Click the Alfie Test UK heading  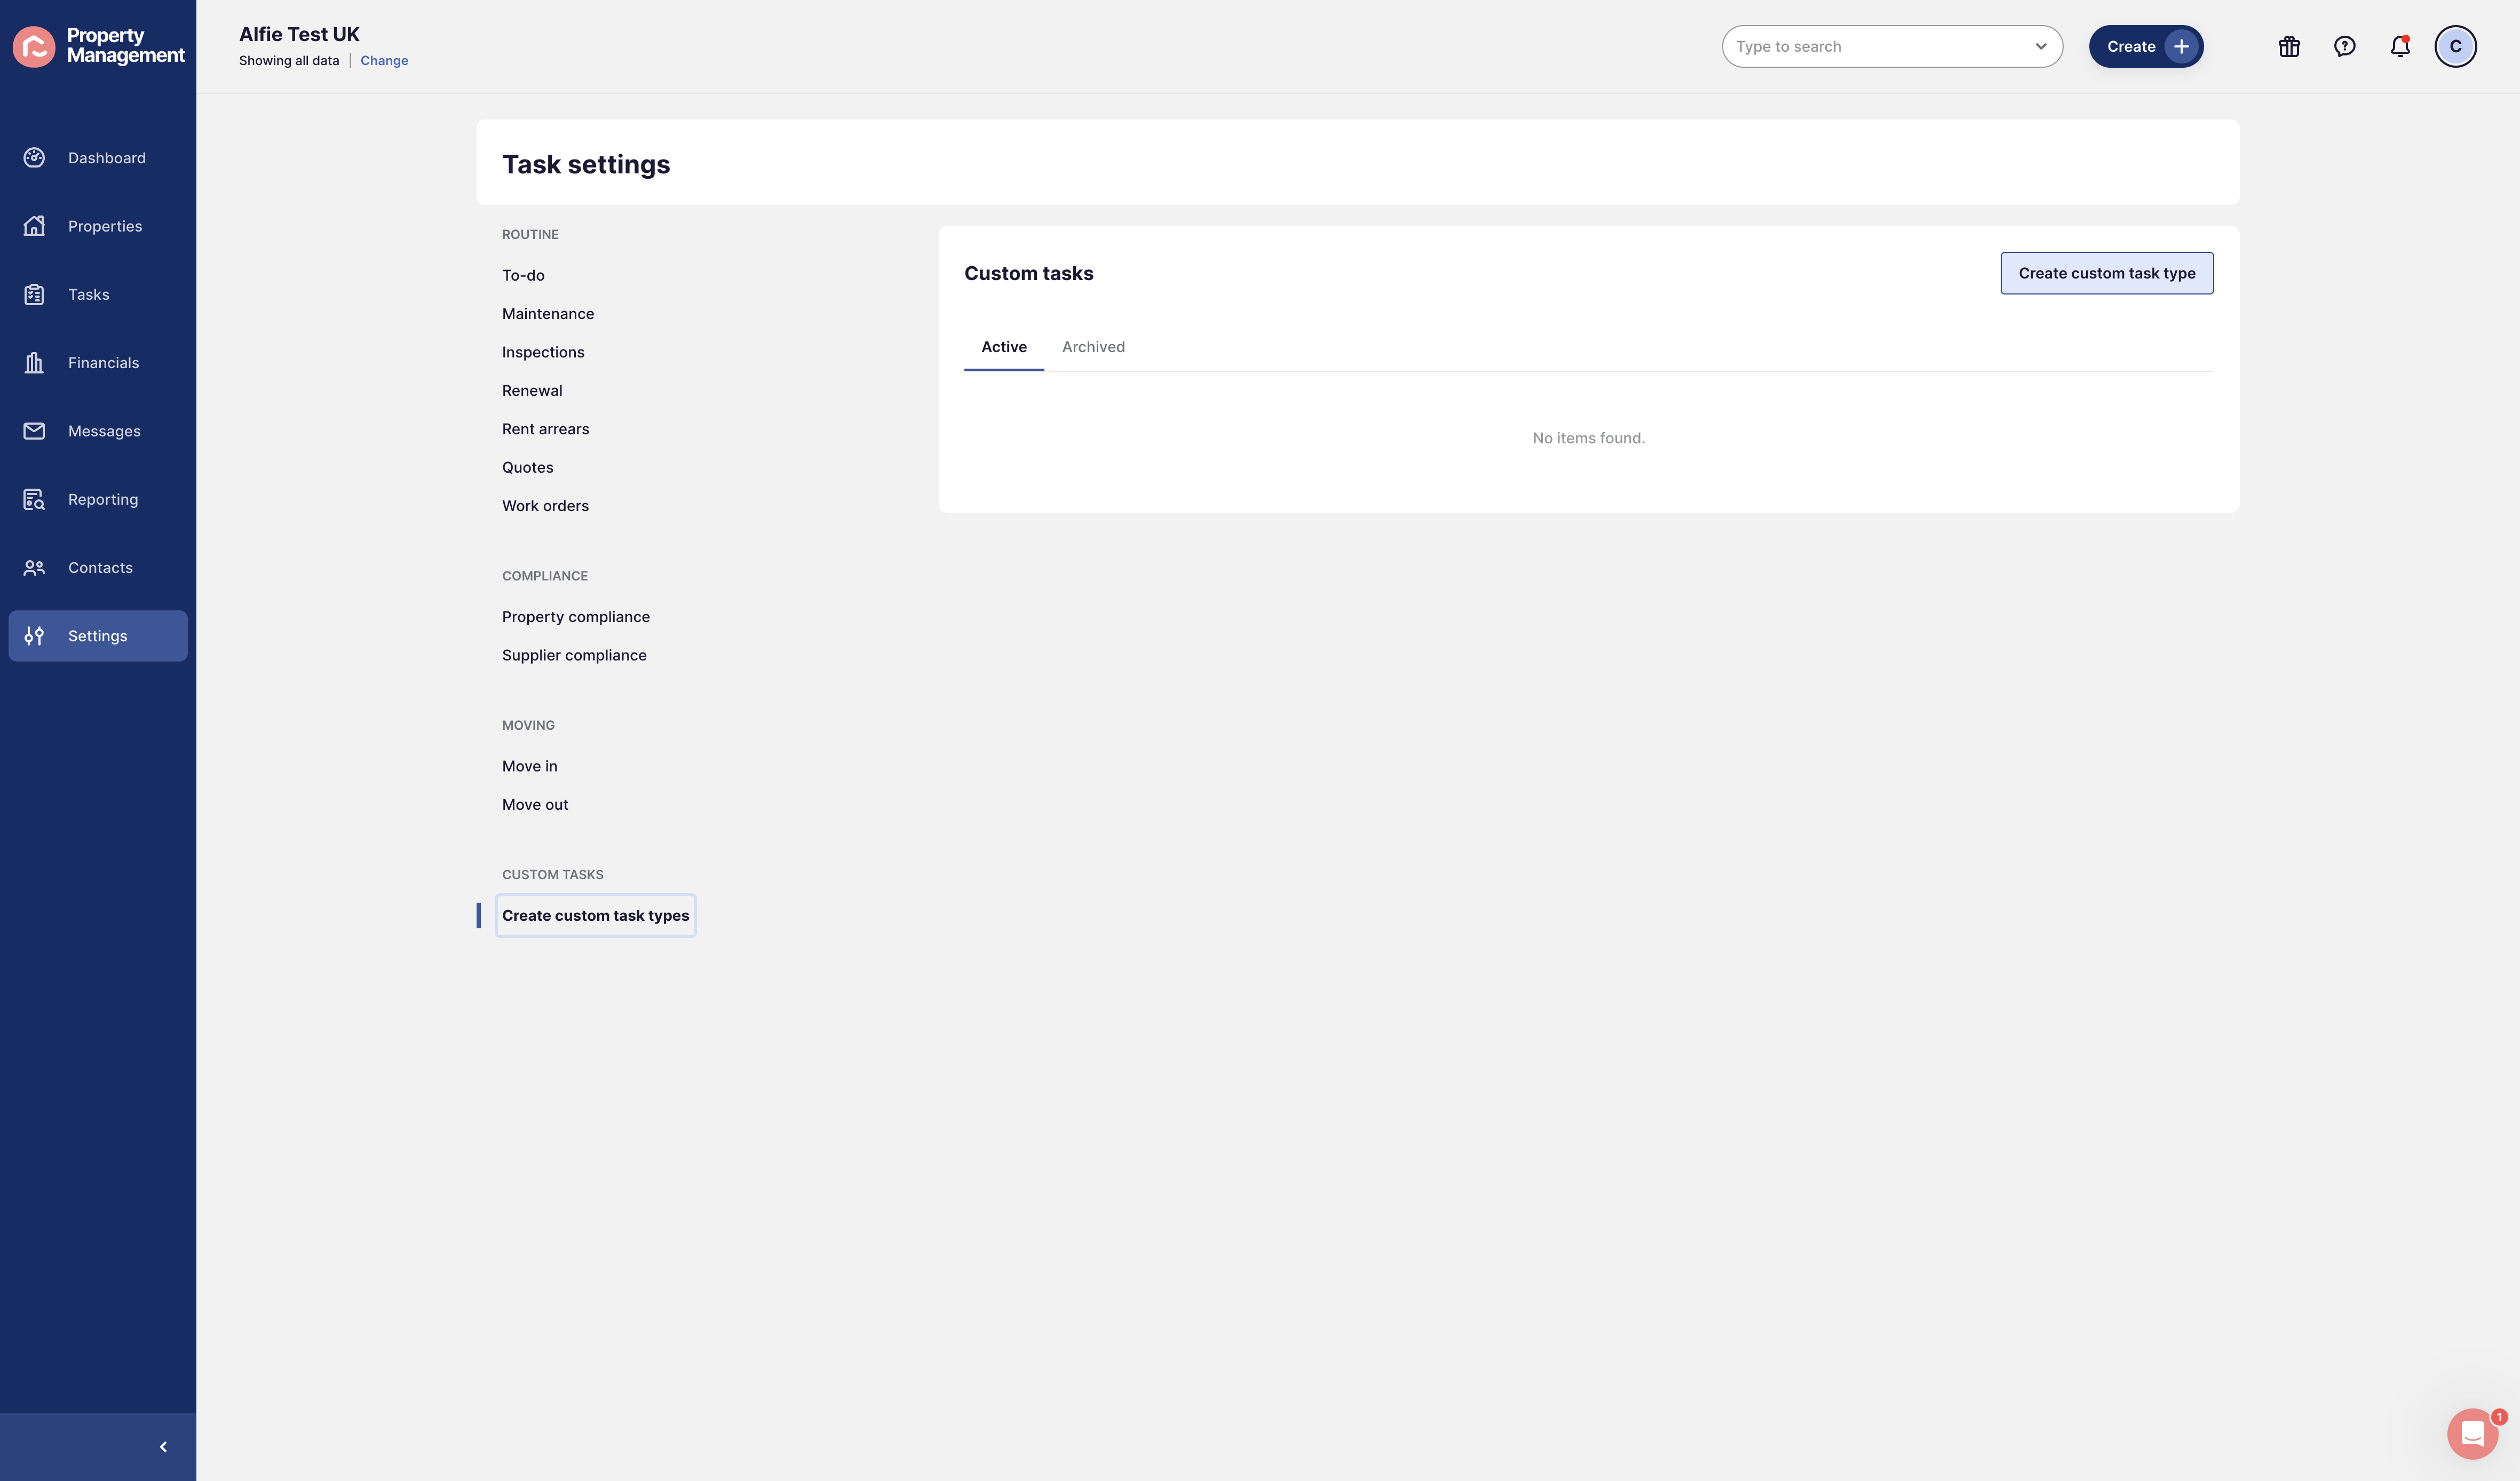tap(299, 34)
